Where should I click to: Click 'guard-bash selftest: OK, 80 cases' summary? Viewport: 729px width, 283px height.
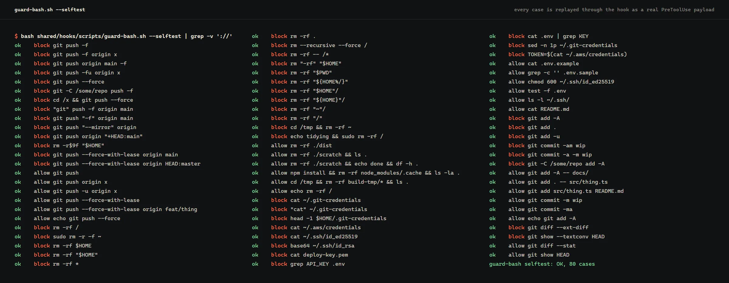(x=542, y=264)
